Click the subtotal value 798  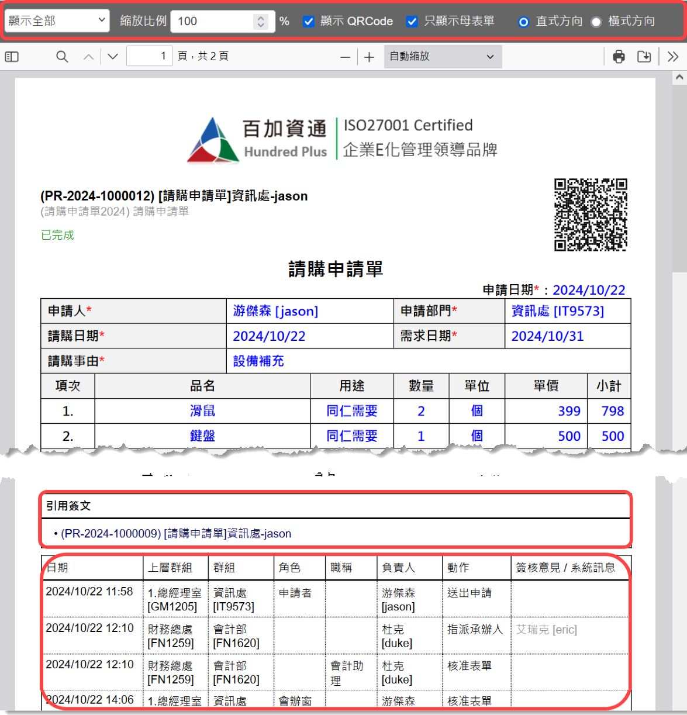[x=613, y=411]
